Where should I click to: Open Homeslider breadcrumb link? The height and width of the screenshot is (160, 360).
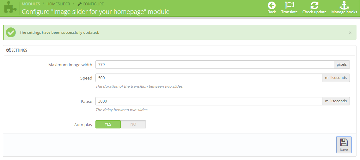click(x=58, y=4)
